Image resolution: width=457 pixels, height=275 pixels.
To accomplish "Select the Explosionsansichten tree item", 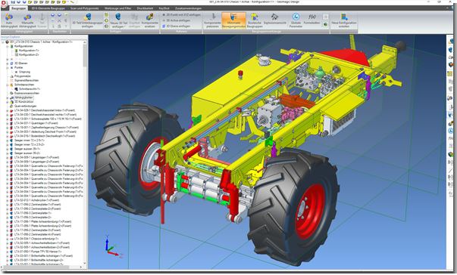I will click(x=27, y=93).
